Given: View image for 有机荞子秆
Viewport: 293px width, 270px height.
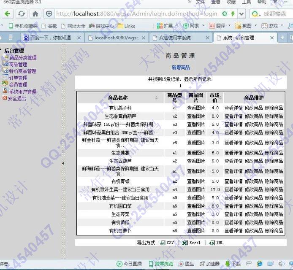Looking at the screenshot, I should (196, 108).
